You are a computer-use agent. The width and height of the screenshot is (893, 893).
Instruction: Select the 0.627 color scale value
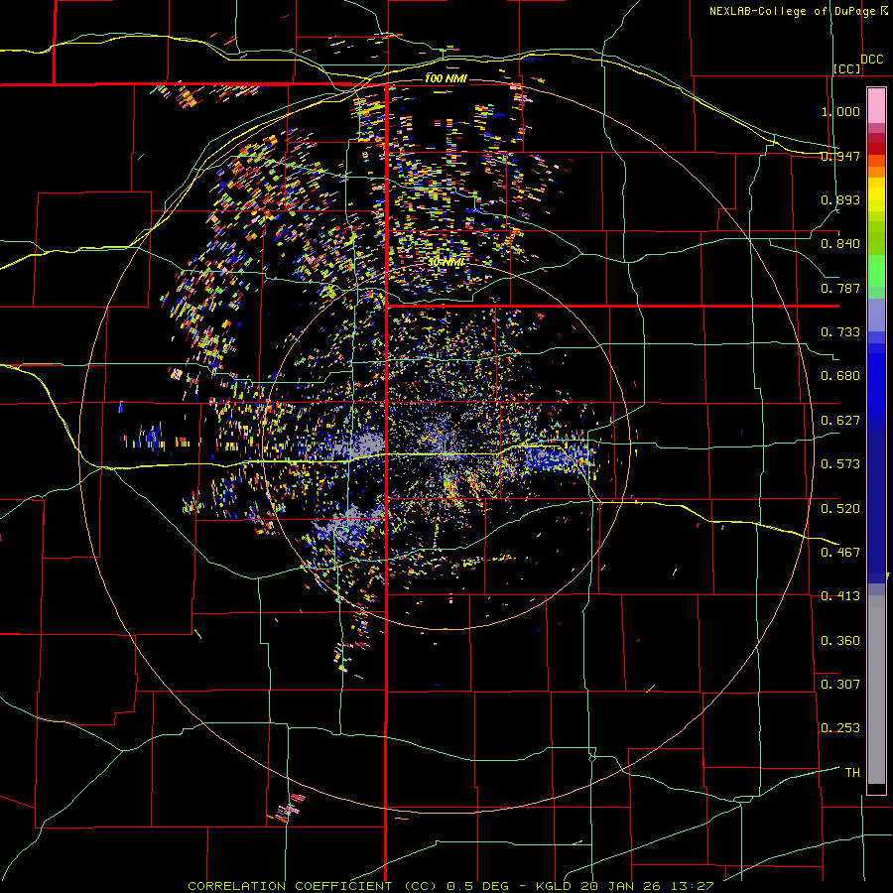point(840,421)
